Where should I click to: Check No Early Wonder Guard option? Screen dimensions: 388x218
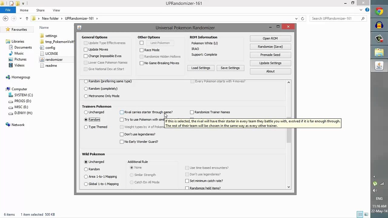coord(122,142)
